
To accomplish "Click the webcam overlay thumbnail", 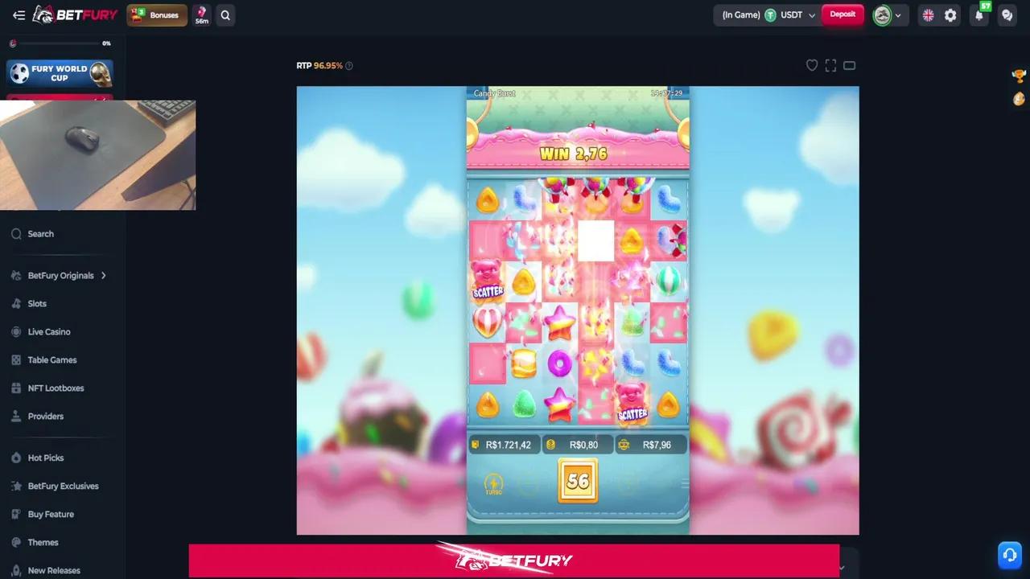I will pos(97,155).
